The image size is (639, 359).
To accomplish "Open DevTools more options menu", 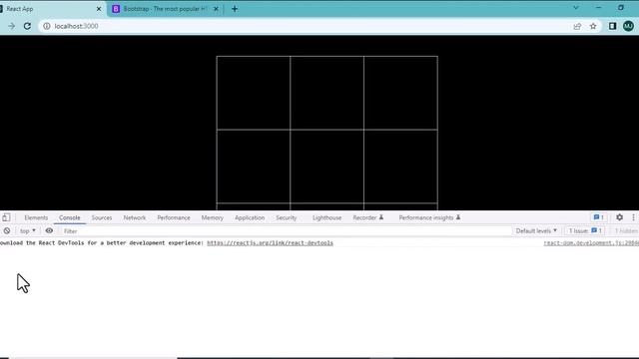I will click(633, 217).
